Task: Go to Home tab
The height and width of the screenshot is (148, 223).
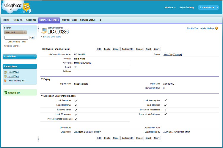Action: click(7, 20)
